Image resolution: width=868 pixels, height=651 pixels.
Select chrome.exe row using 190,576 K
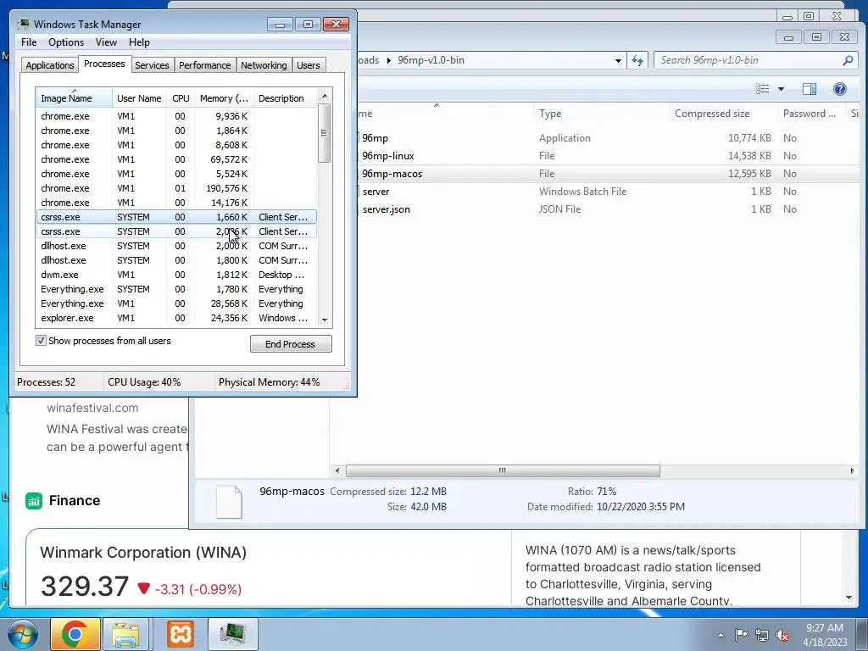point(176,188)
